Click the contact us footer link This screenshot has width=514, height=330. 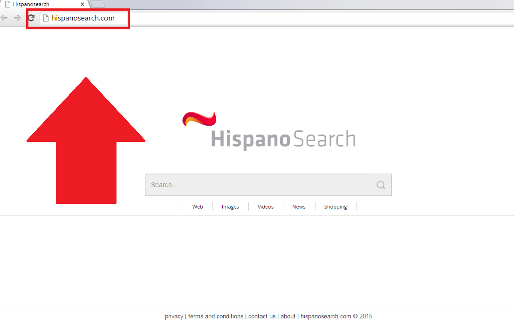(261, 317)
